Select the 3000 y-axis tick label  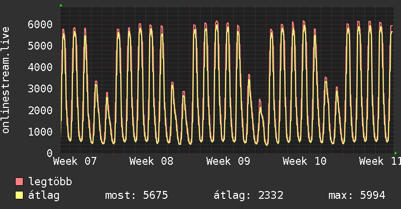pos(39,89)
